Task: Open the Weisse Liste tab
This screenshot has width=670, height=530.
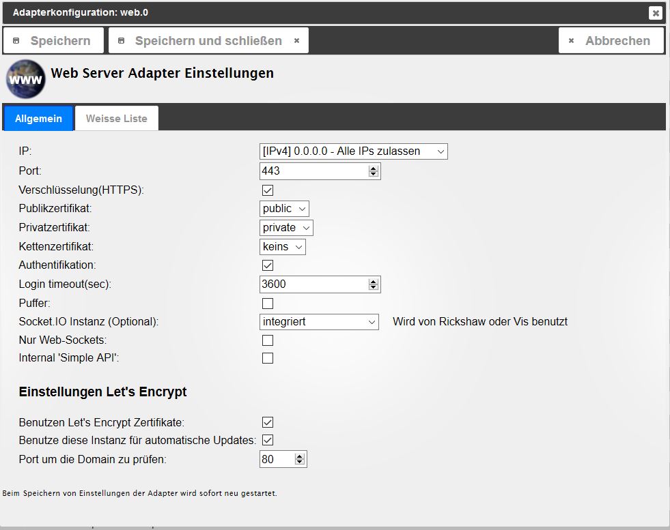Action: pyautogui.click(x=117, y=118)
